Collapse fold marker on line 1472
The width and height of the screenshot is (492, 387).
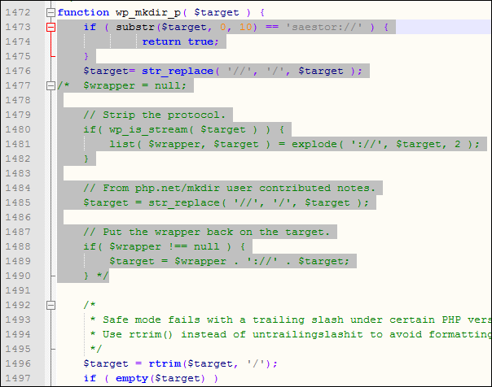pyautogui.click(x=51, y=12)
